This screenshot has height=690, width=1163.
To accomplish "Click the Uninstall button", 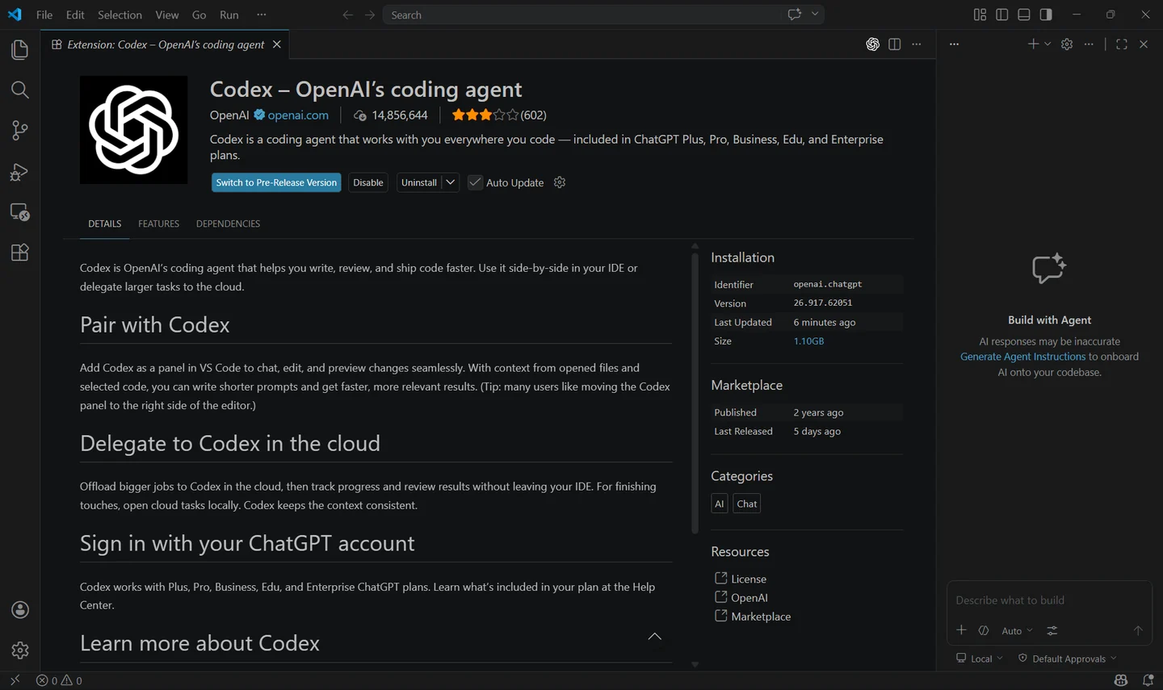I will pyautogui.click(x=419, y=182).
